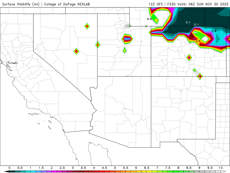Click the "Surface Visibility (mi)" title text
230x173 pixels.
21,4
